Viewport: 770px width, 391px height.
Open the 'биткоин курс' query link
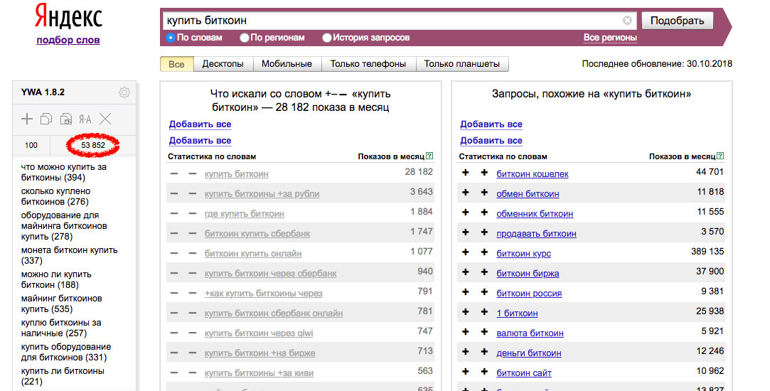pos(523,254)
